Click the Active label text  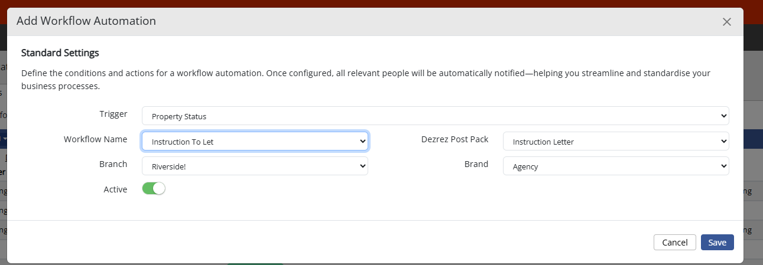(115, 189)
